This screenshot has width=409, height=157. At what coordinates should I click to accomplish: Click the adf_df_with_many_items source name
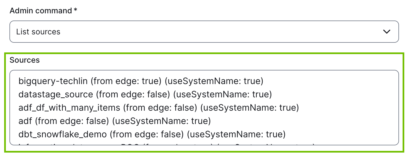[x=69, y=108]
